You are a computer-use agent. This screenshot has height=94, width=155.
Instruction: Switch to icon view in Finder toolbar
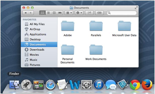tap(43, 13)
